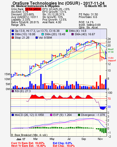Click the Curr Yr Earn Est: 19.05% text
Screen dimensions: 117x147
coord(28,143)
